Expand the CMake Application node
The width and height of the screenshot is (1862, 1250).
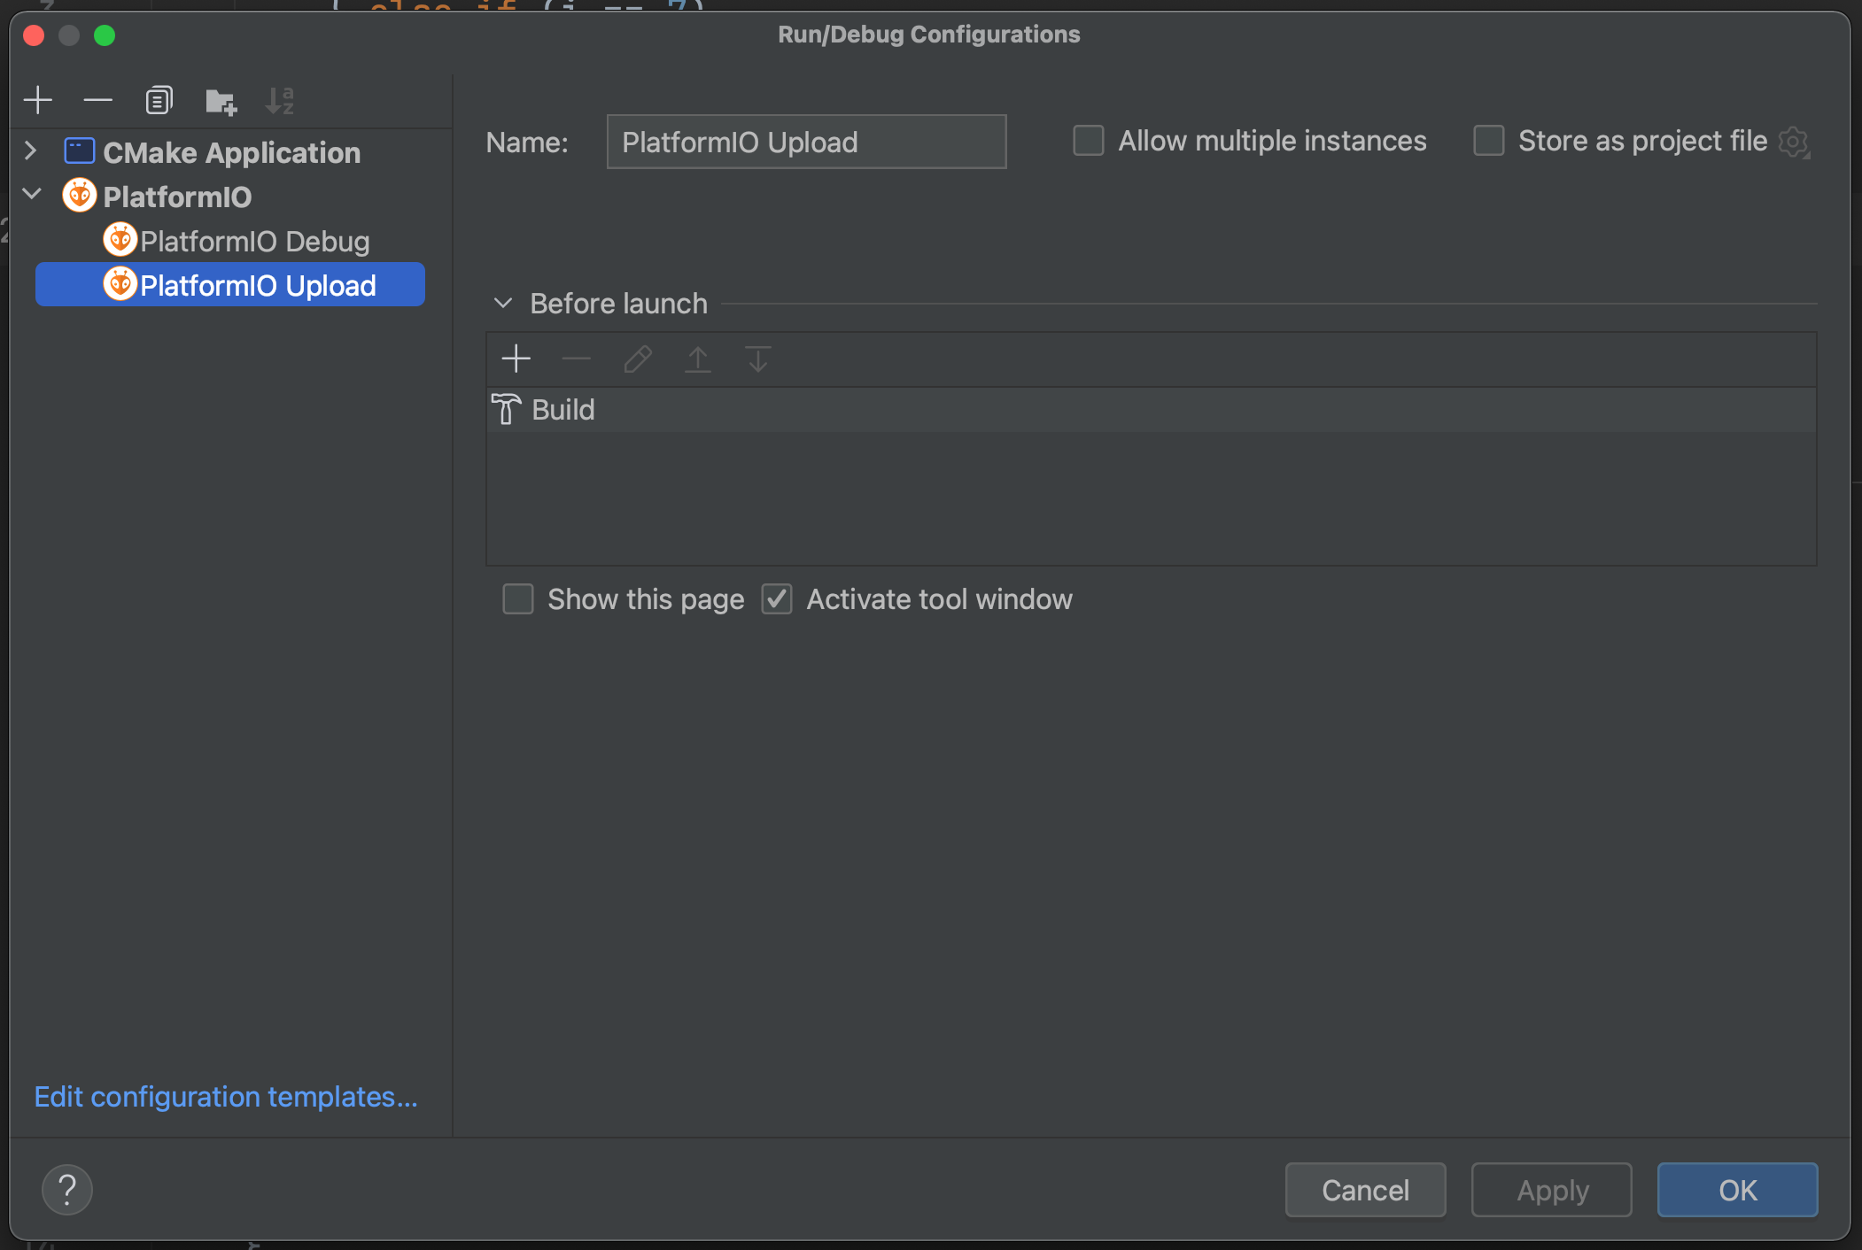point(31,151)
